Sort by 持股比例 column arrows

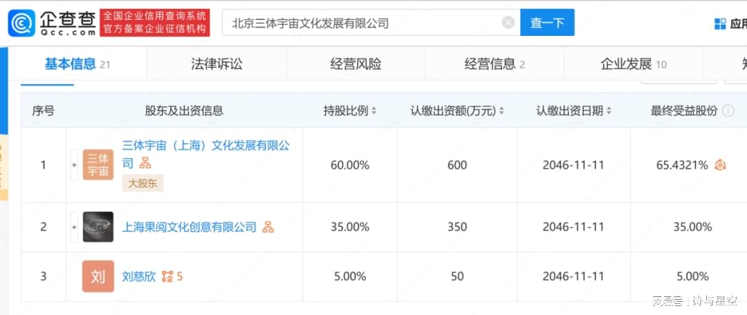[x=374, y=111]
